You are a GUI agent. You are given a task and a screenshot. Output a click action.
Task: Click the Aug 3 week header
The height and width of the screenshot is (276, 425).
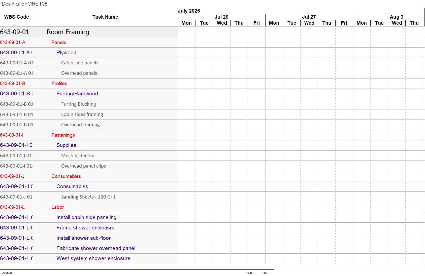pos(397,17)
